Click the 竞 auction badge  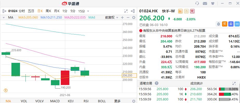[x=192, y=11]
